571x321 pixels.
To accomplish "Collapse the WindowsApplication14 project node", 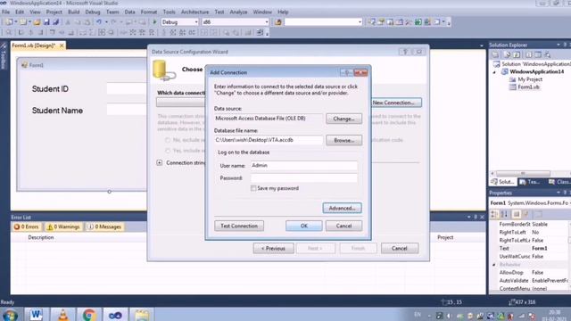I will pos(494,72).
